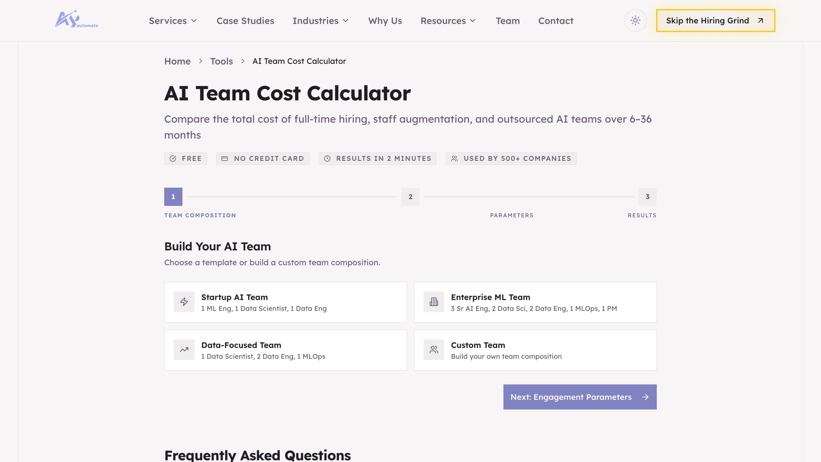Image resolution: width=821 pixels, height=462 pixels.
Task: Click step 3 Results marker
Action: click(647, 197)
